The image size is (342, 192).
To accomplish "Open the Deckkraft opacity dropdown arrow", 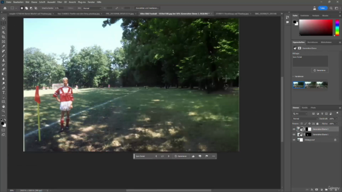I will click(337, 118).
